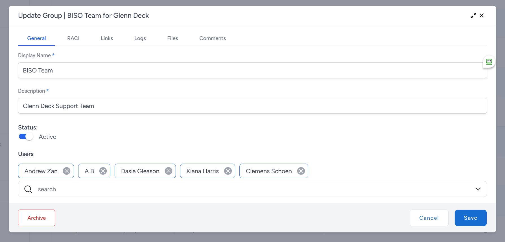The image size is (505, 242).
Task: Expand the dialog to full screen
Action: 473,16
